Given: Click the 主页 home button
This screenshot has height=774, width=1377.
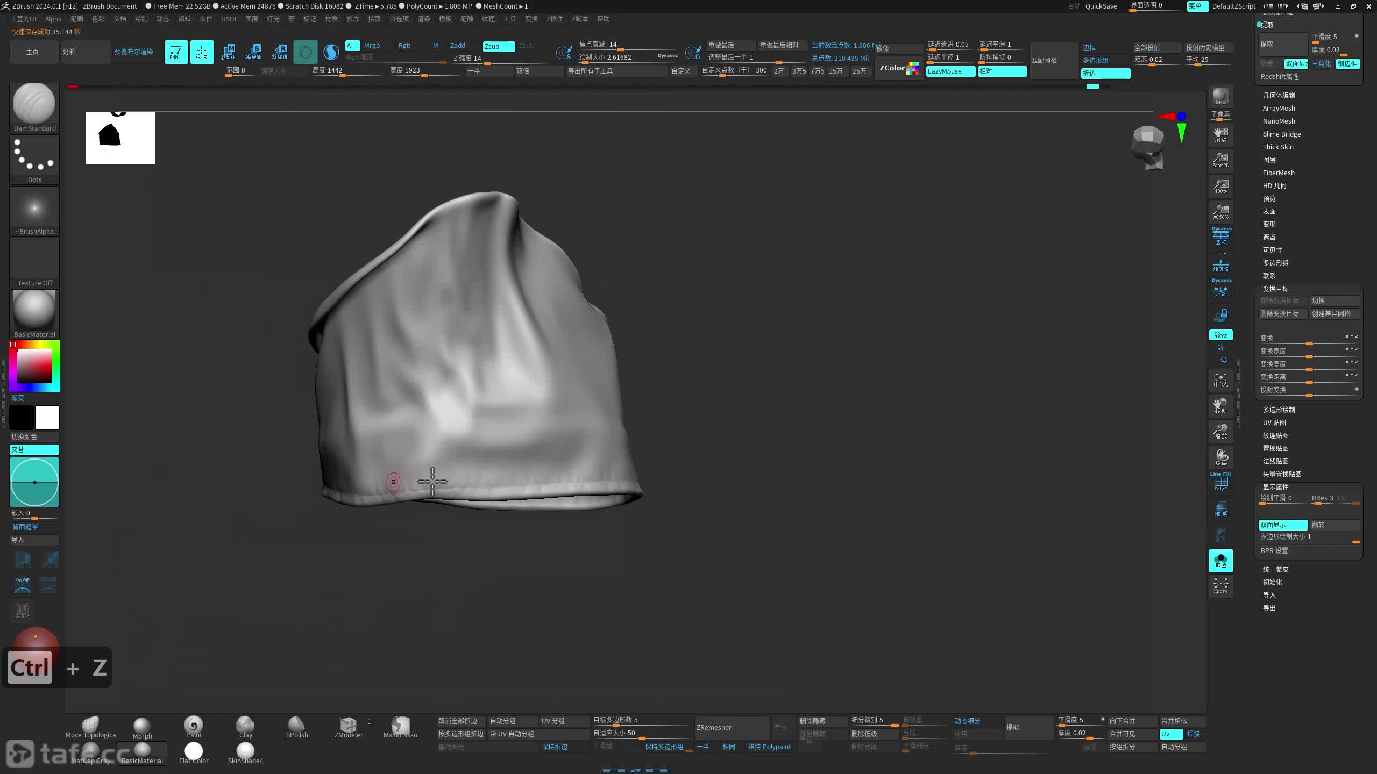Looking at the screenshot, I should coord(34,52).
